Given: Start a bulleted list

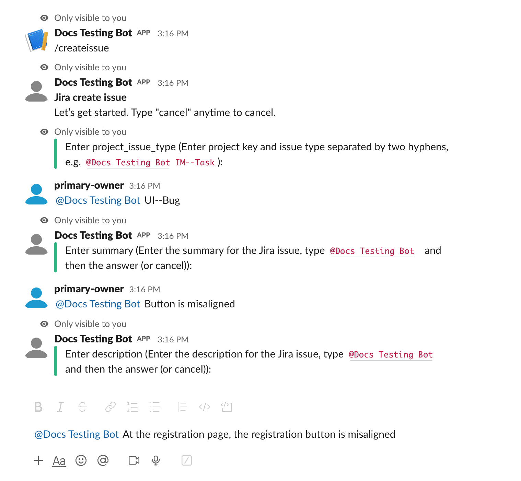Looking at the screenshot, I should point(154,407).
